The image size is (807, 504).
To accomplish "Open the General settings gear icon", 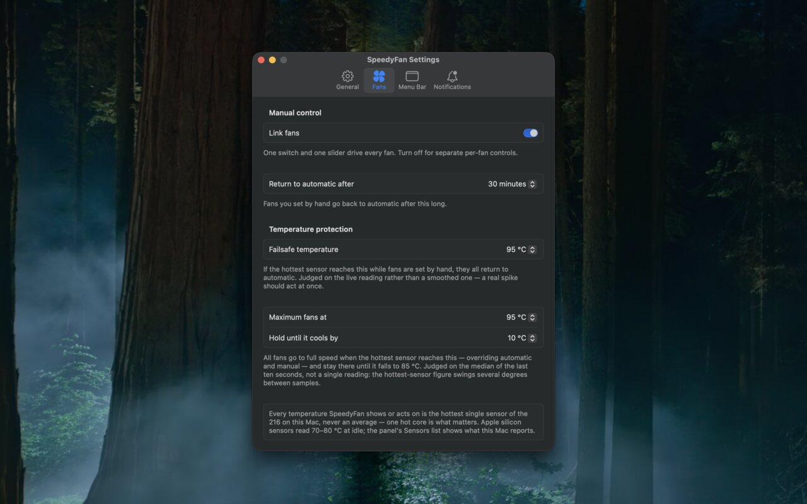I will 347,76.
